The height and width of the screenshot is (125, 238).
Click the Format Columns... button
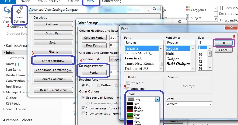click(53, 79)
